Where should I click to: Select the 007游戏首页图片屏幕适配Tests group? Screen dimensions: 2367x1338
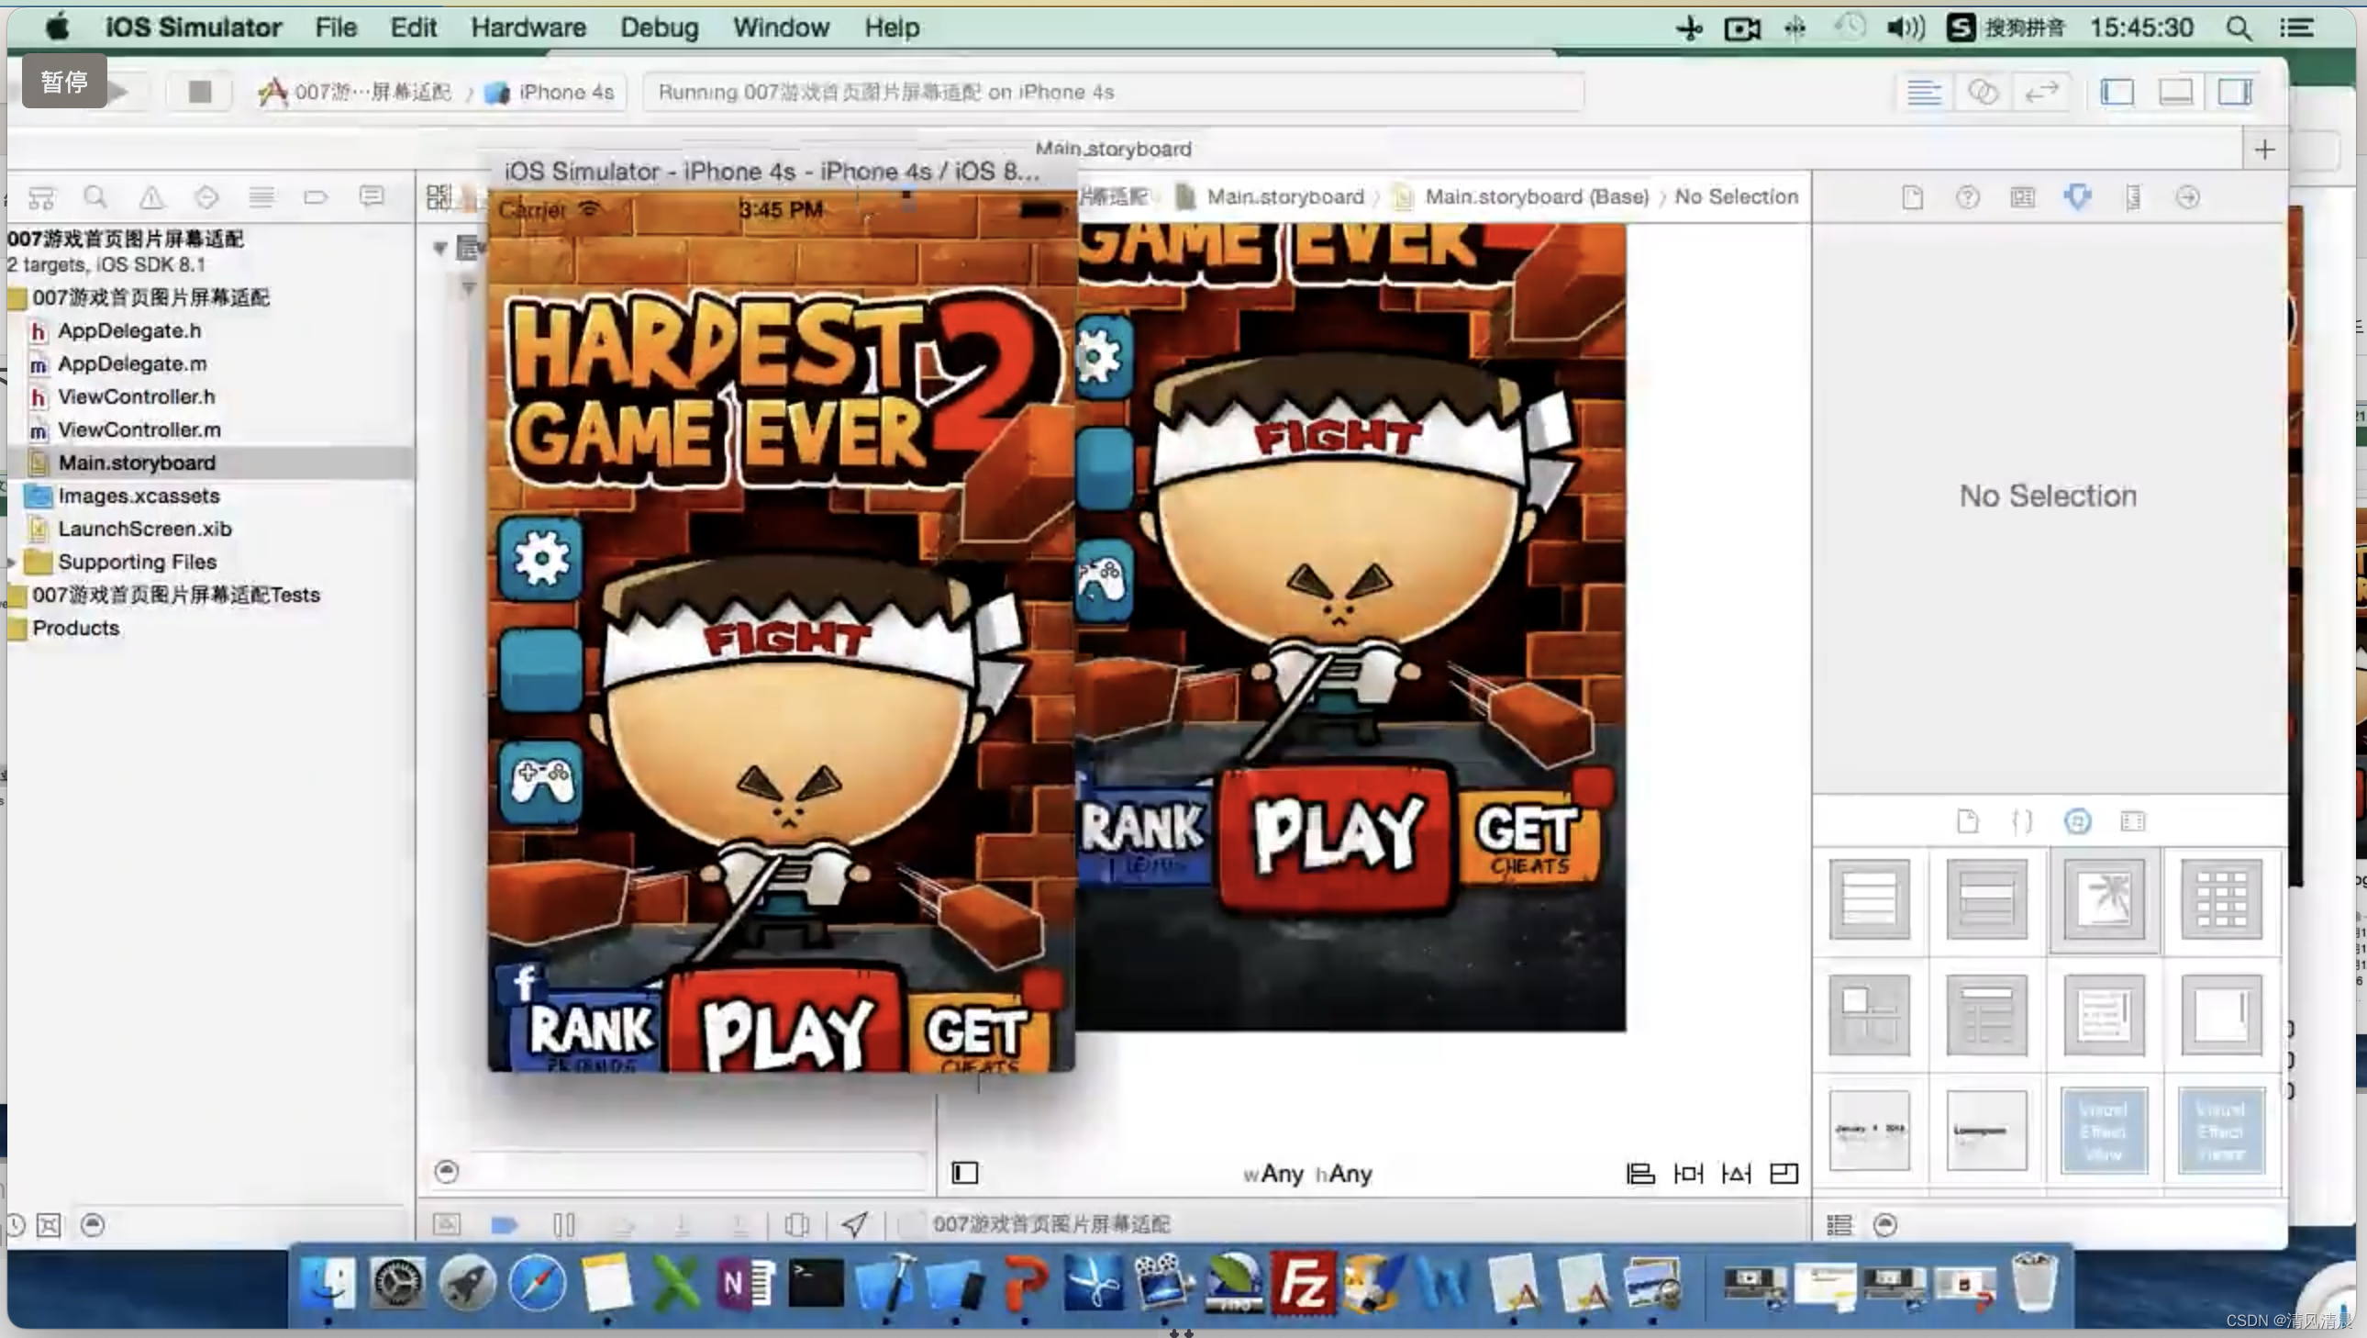point(175,596)
